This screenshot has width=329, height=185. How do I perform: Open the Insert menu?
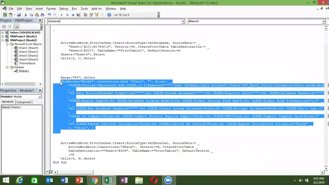tap(39, 8)
